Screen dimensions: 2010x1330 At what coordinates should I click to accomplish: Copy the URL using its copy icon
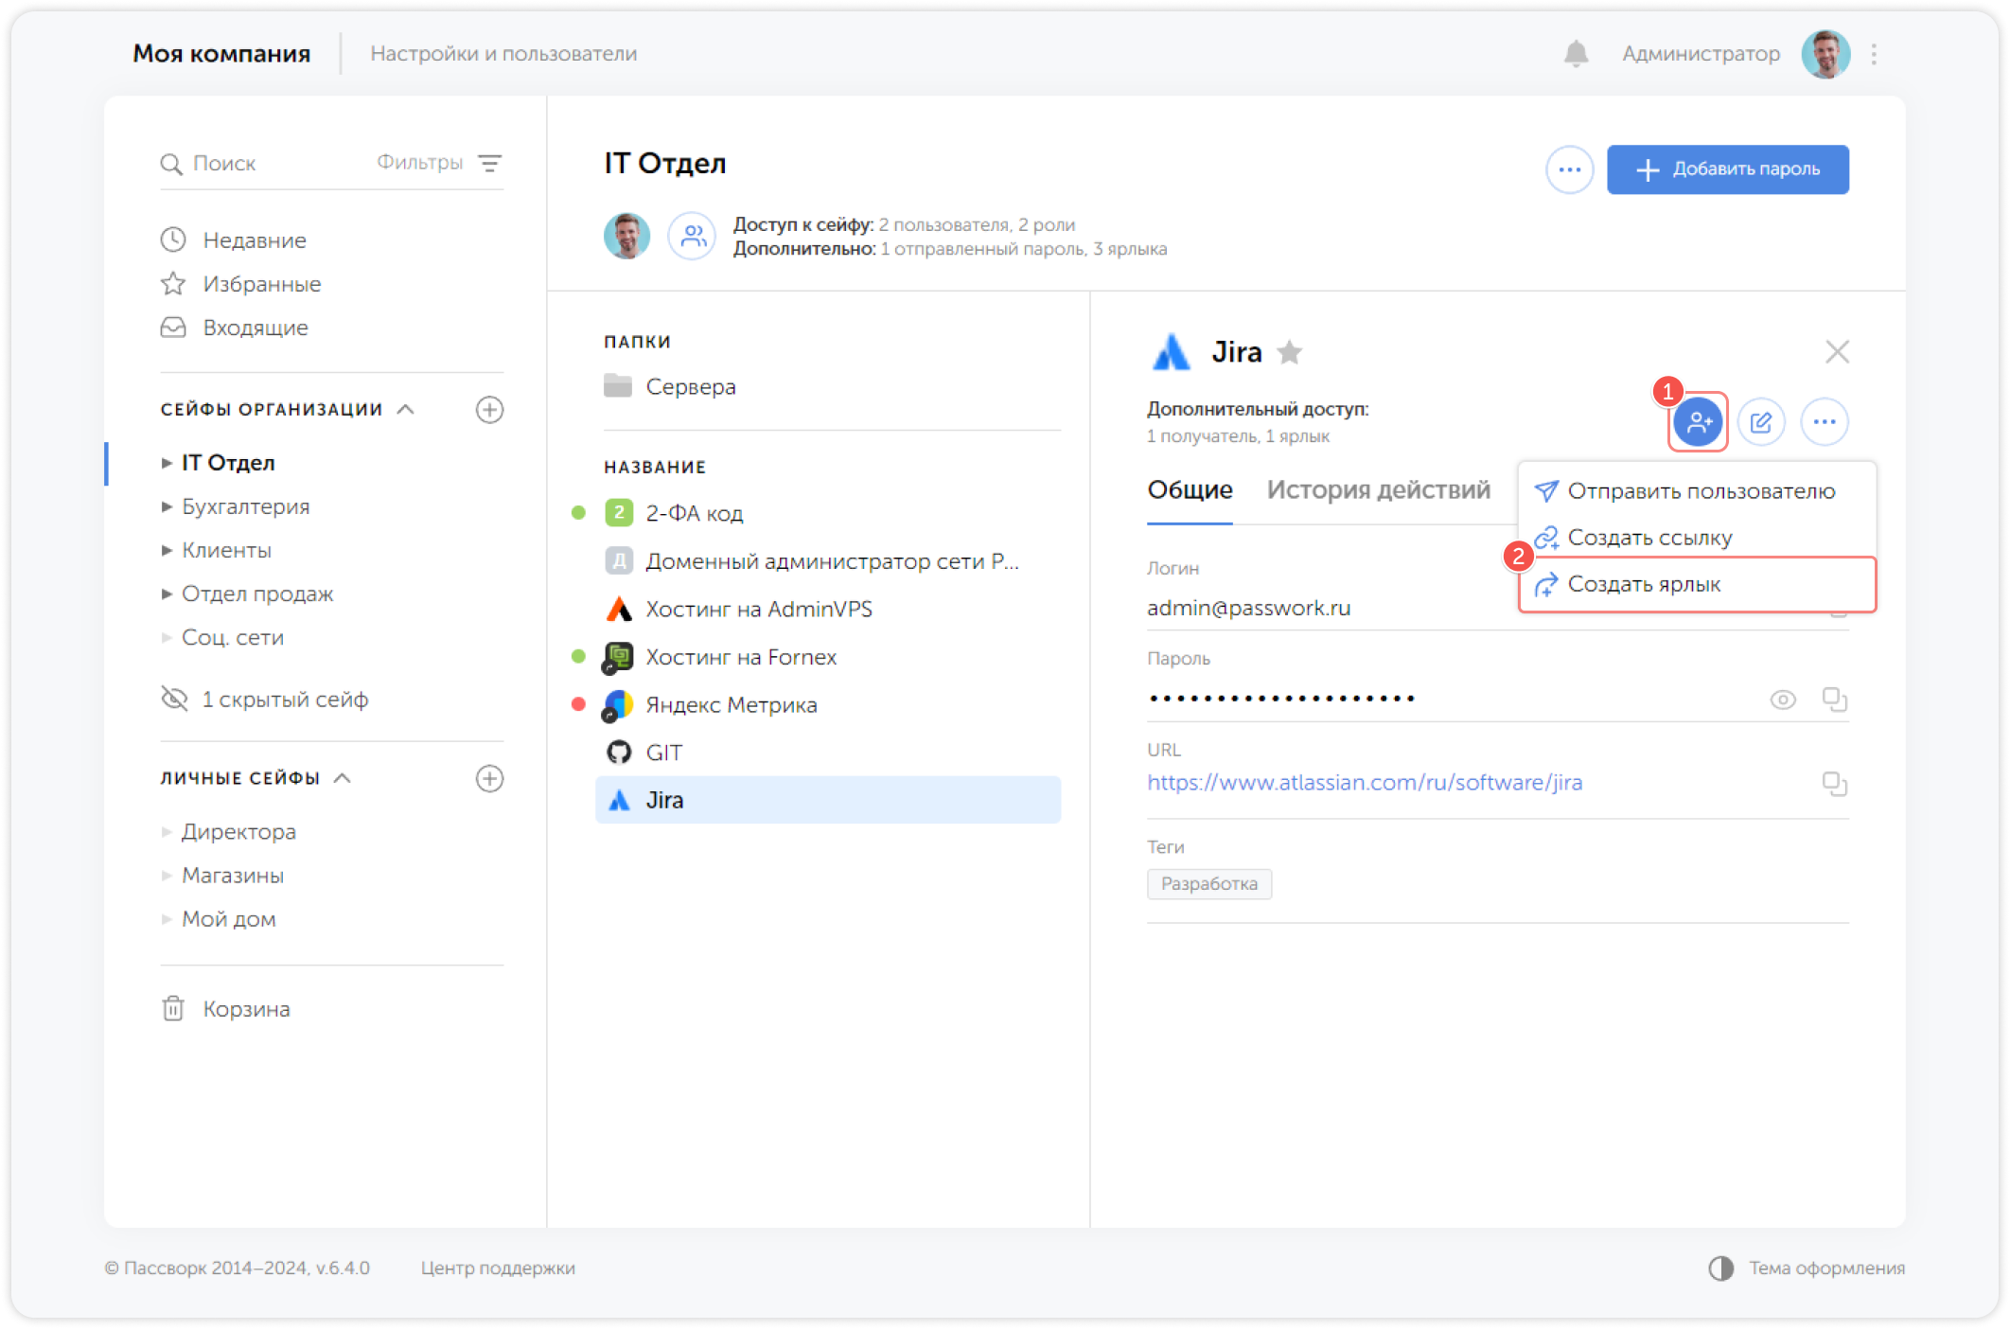click(x=1834, y=784)
